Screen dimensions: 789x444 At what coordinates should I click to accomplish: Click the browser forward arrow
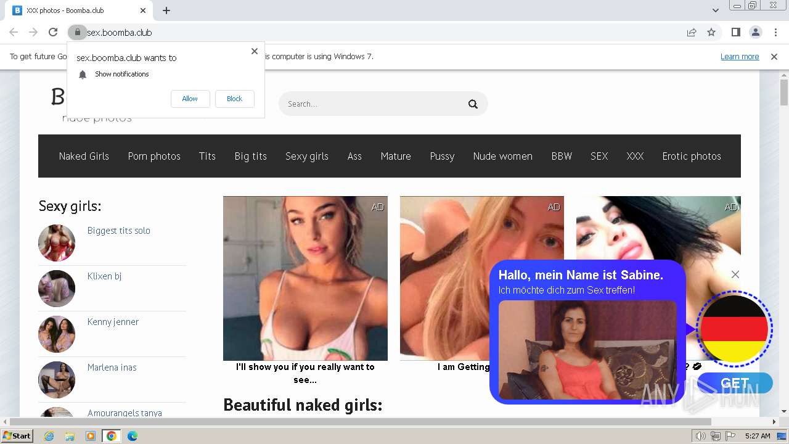33,32
